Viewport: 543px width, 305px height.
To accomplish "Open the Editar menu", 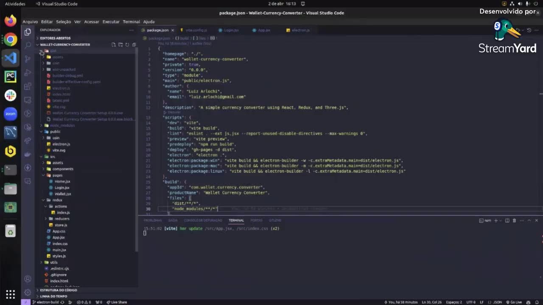I will (47, 22).
